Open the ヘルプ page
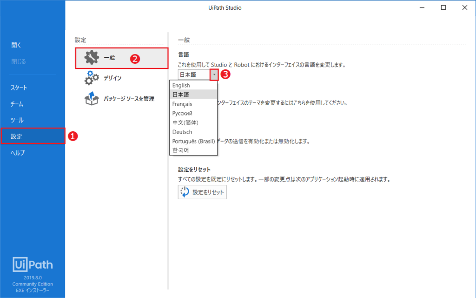476x298 pixels. tap(18, 153)
